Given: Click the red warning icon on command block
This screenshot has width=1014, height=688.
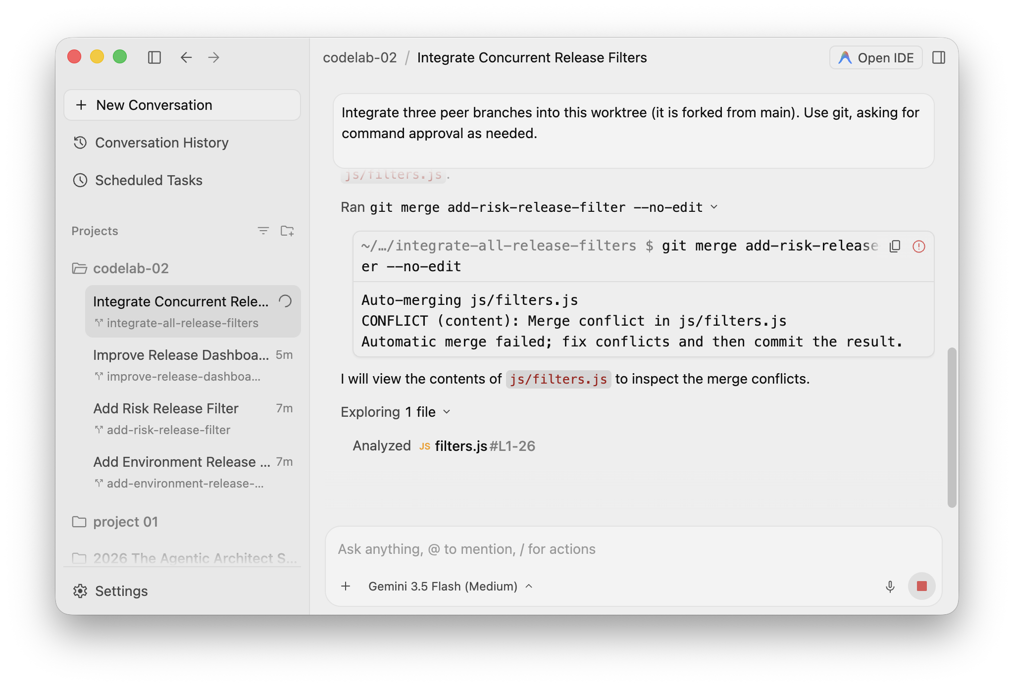Looking at the screenshot, I should point(919,246).
